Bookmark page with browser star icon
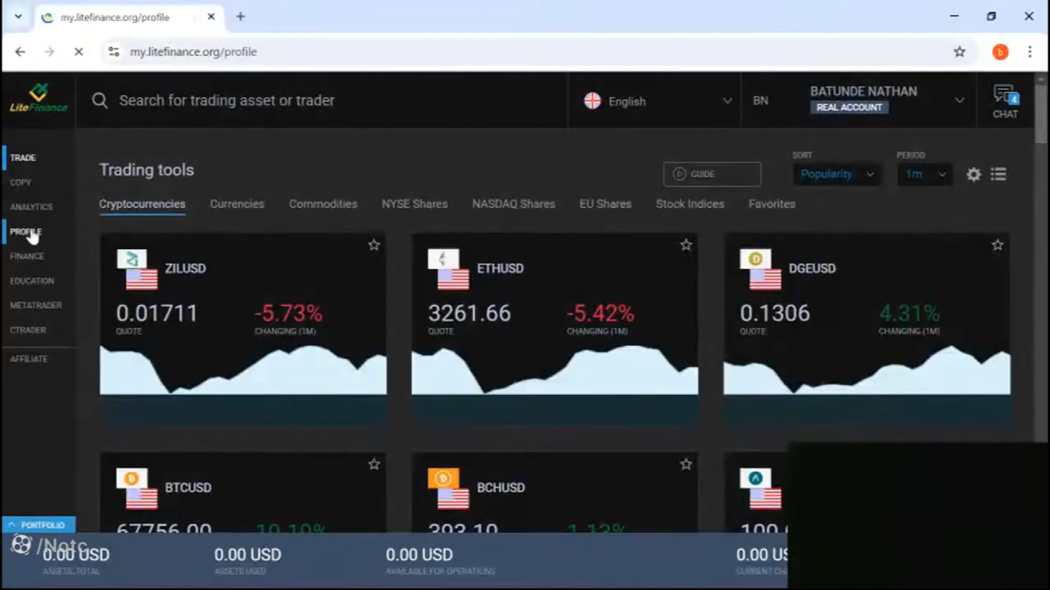 tap(959, 52)
